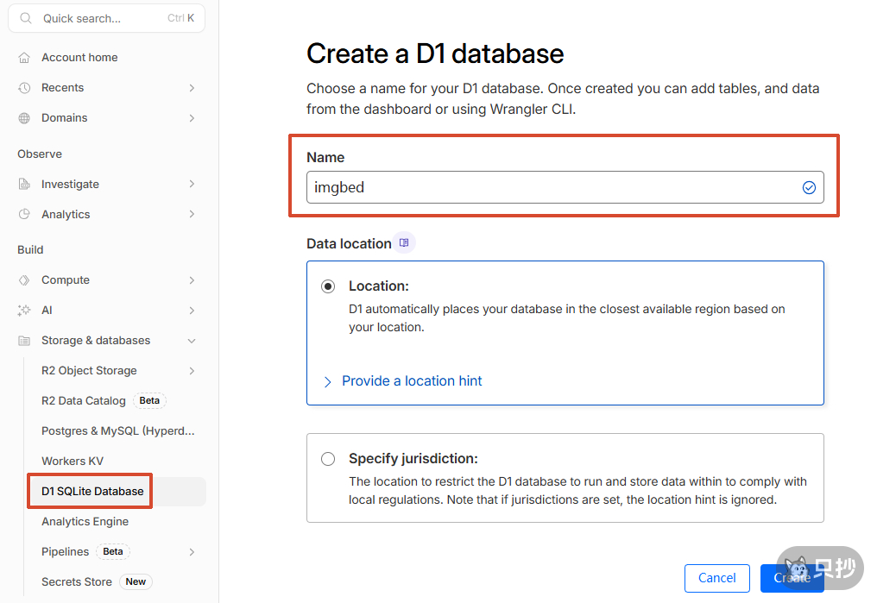Image resolution: width=877 pixels, height=603 pixels.
Task: Open Postgres & MySQL Hyperdrive item
Action: coord(118,430)
